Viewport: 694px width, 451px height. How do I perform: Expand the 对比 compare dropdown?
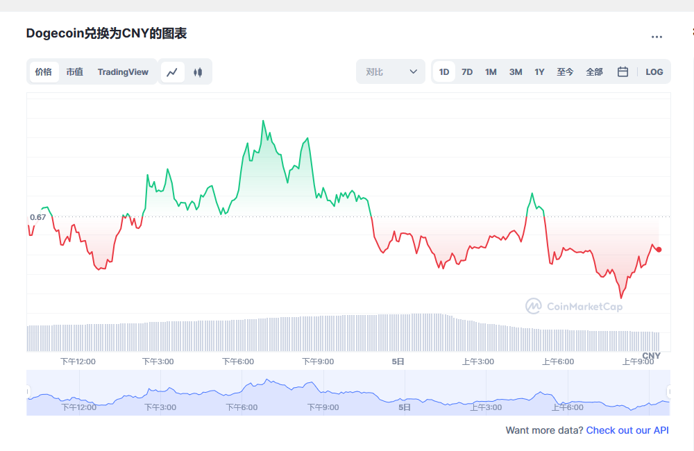point(391,71)
